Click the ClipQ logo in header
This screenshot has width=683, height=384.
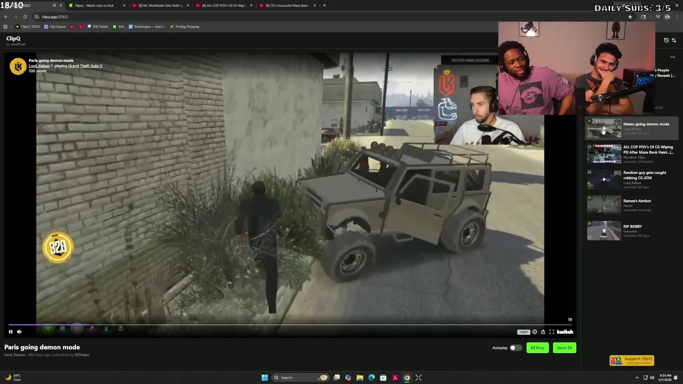click(13, 38)
